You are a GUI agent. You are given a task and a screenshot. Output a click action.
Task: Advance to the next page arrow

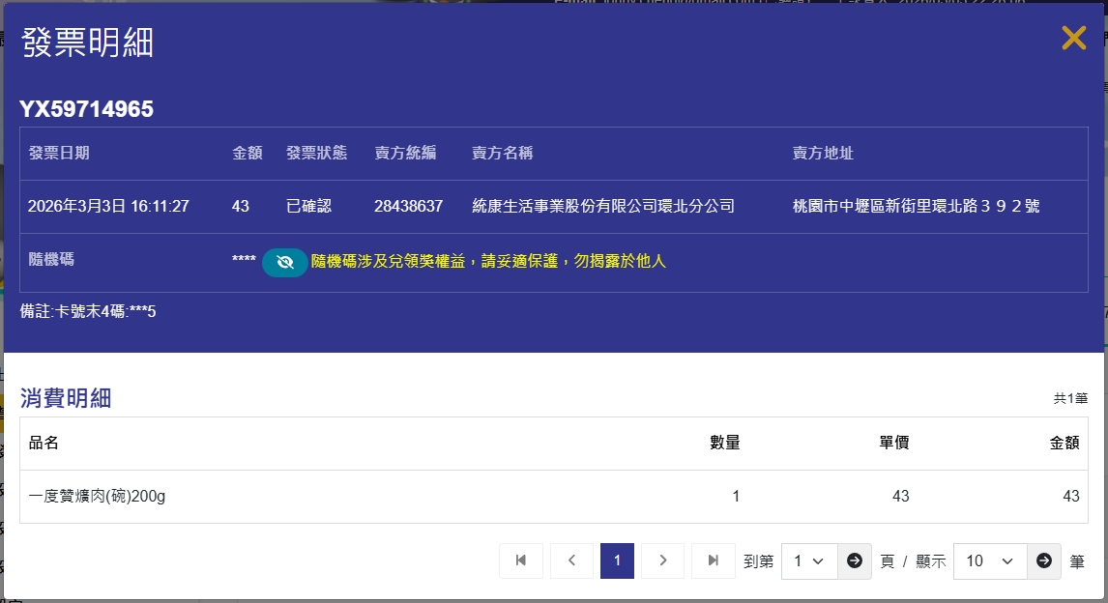(x=663, y=560)
